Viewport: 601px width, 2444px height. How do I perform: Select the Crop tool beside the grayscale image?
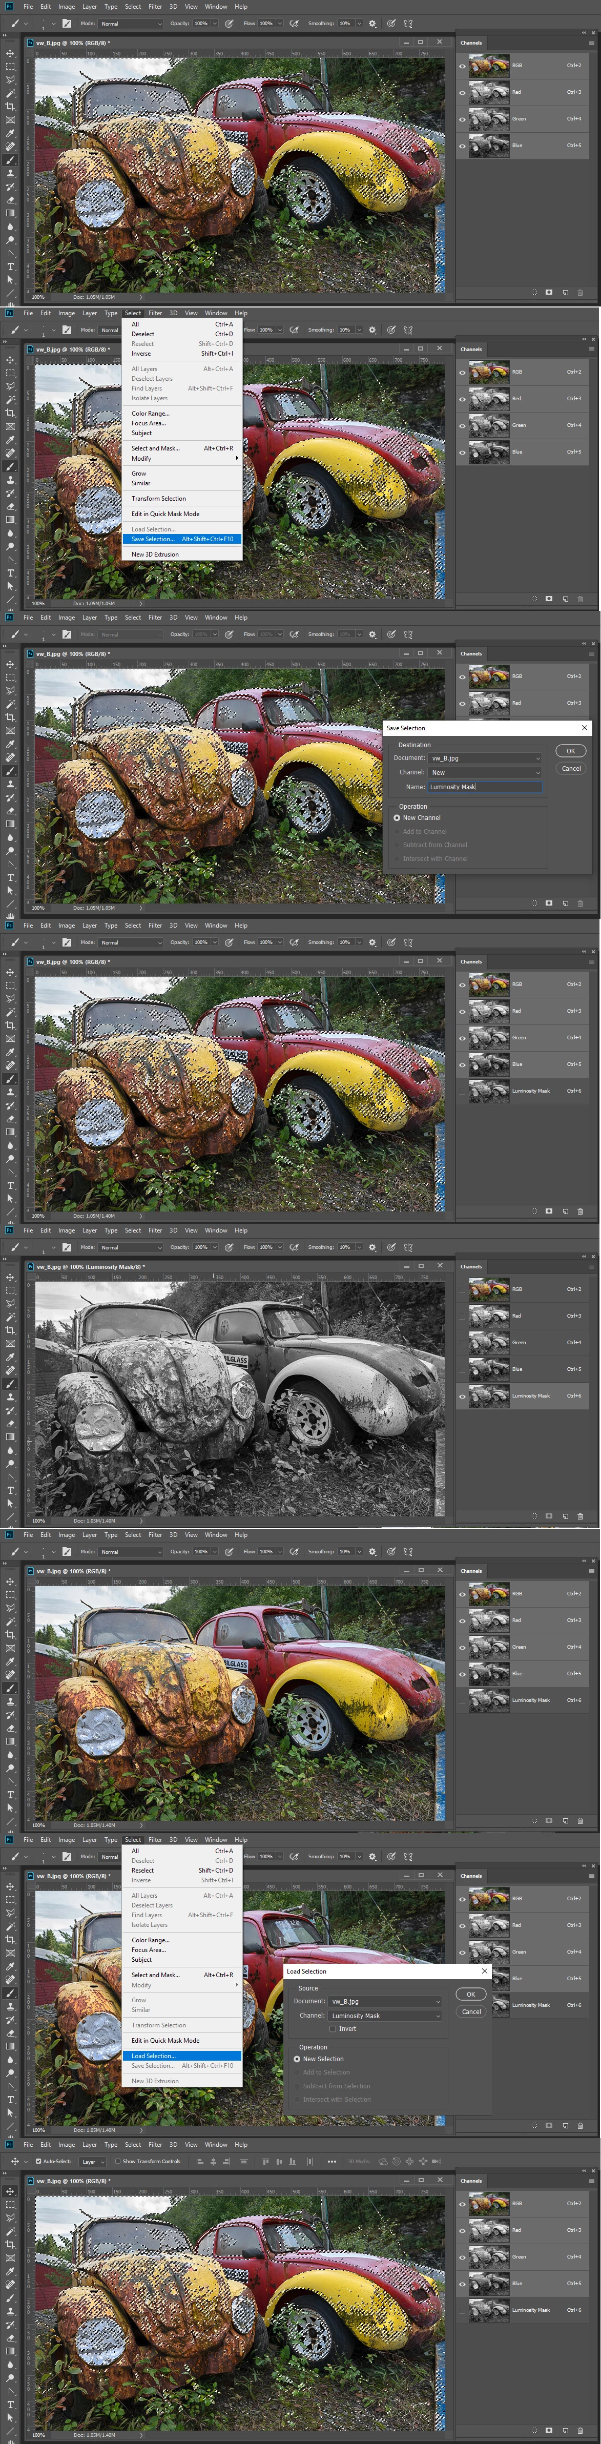pyautogui.click(x=10, y=1330)
